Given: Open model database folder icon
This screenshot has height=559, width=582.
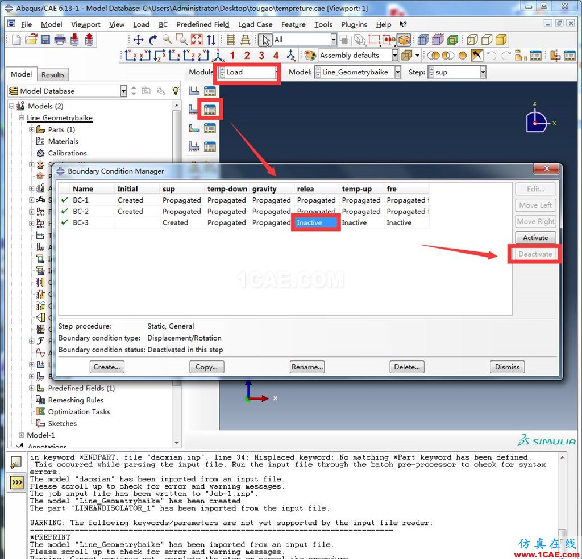Looking at the screenshot, I should click(x=31, y=40).
